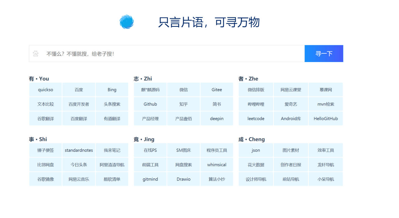
Task: Open the 锤子便签 link
Action: [46, 150]
